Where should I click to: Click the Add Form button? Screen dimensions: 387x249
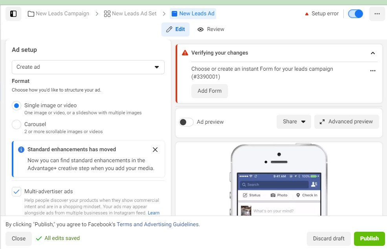(x=209, y=91)
